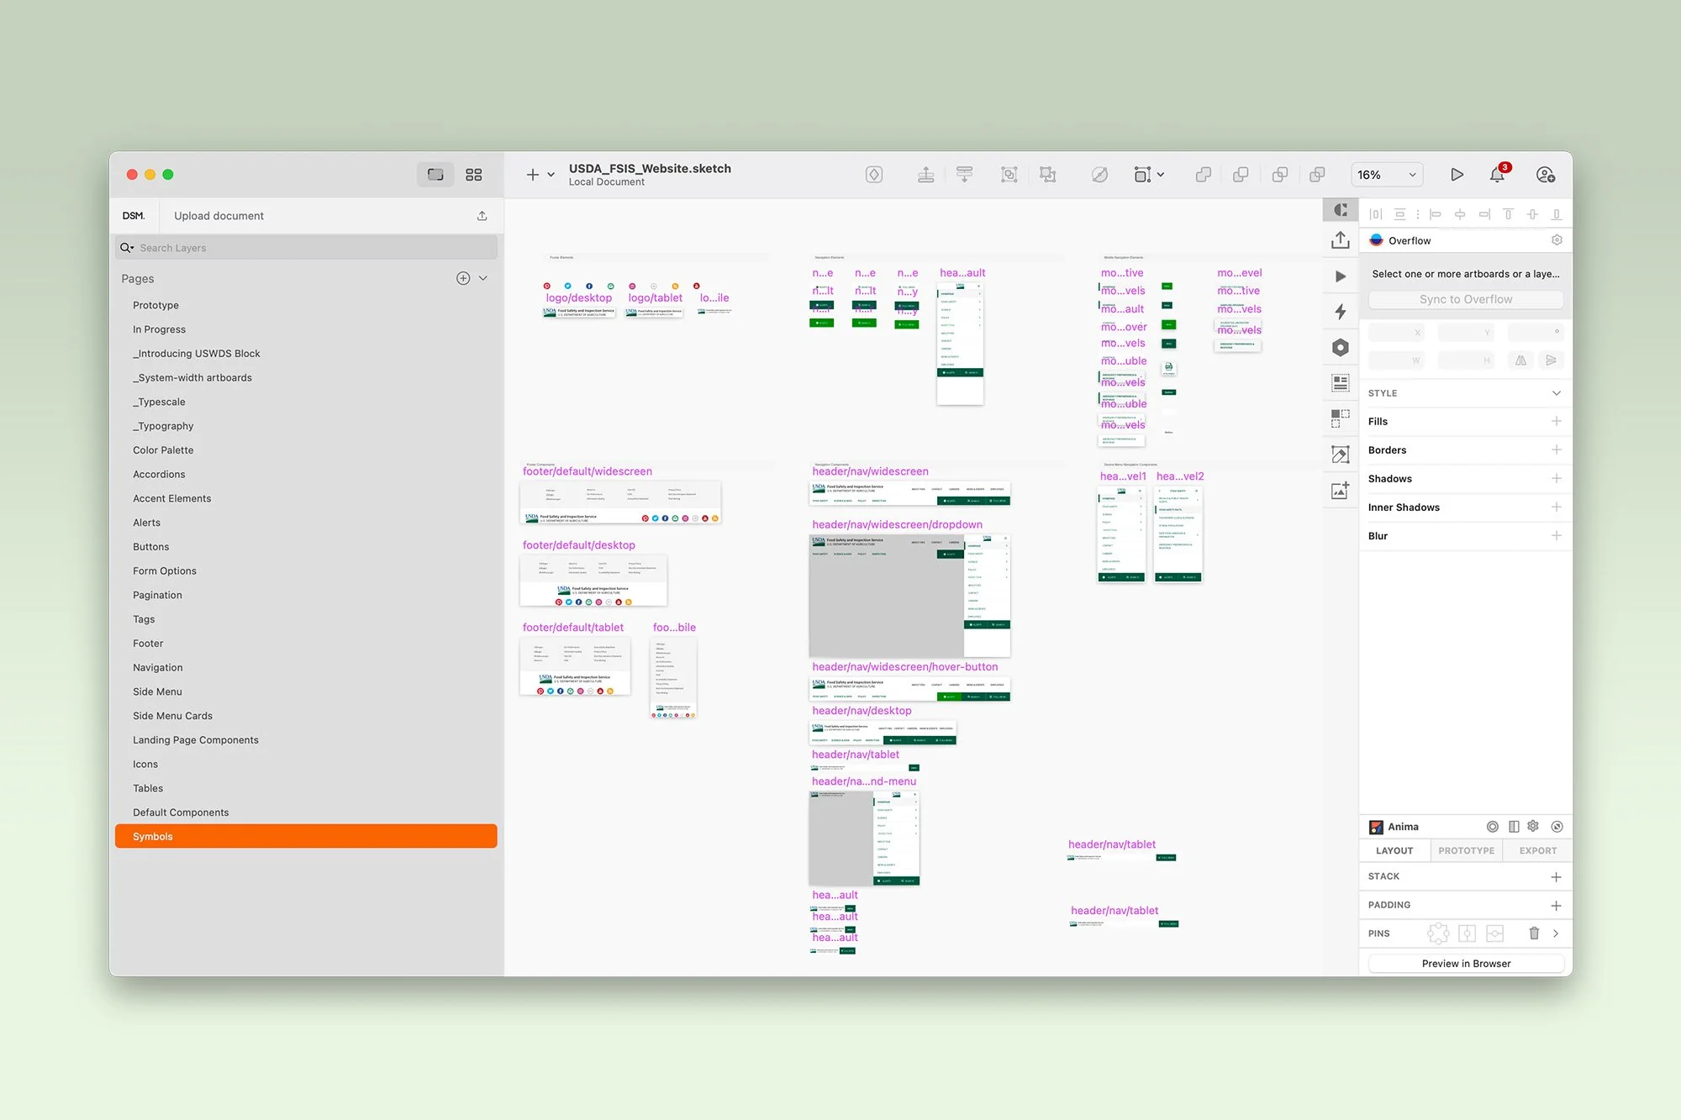1681x1120 pixels.
Task: Click the export share icon in plugin strip
Action: pyautogui.click(x=1341, y=241)
